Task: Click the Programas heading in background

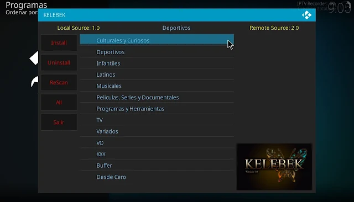Action: point(26,5)
